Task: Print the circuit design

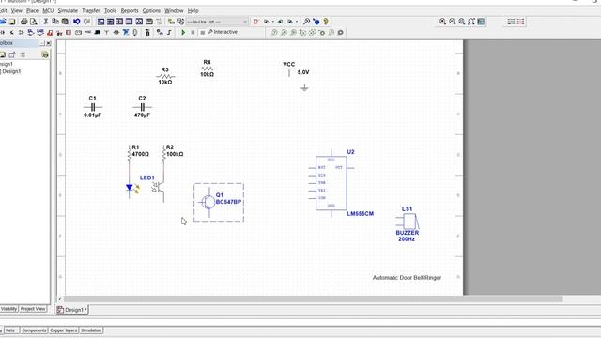Action: (x=23, y=22)
